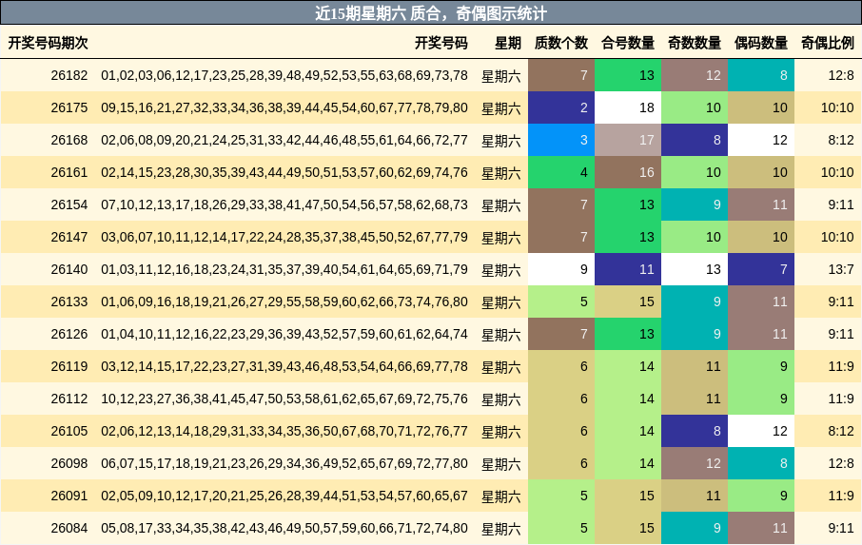
Task: Select issue number 26140
Action: click(x=69, y=270)
